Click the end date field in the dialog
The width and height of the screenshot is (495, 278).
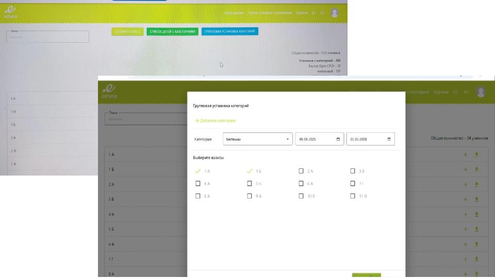(x=370, y=139)
